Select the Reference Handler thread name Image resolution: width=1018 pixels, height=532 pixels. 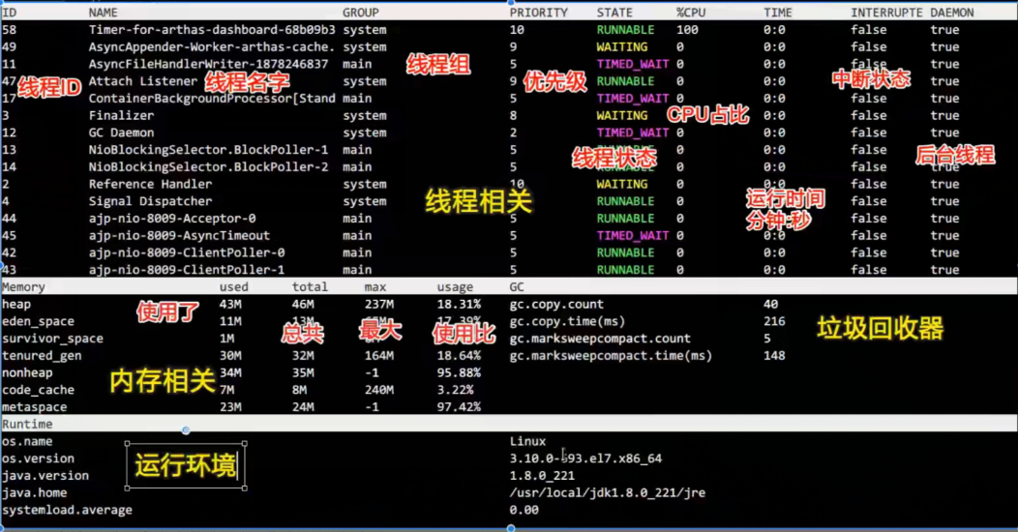coord(151,184)
